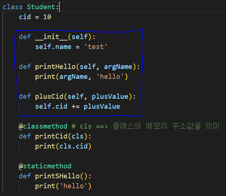Click the 'test' string literal
The image size is (226, 196).
pos(96,47)
